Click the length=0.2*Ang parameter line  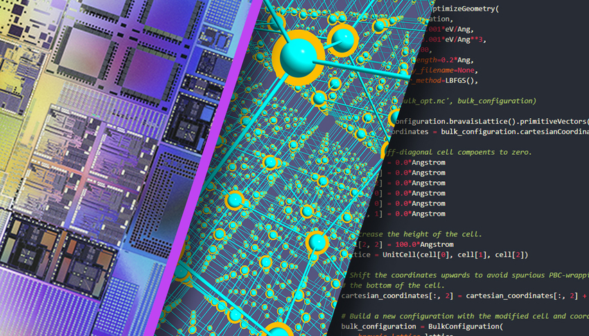tap(443, 59)
